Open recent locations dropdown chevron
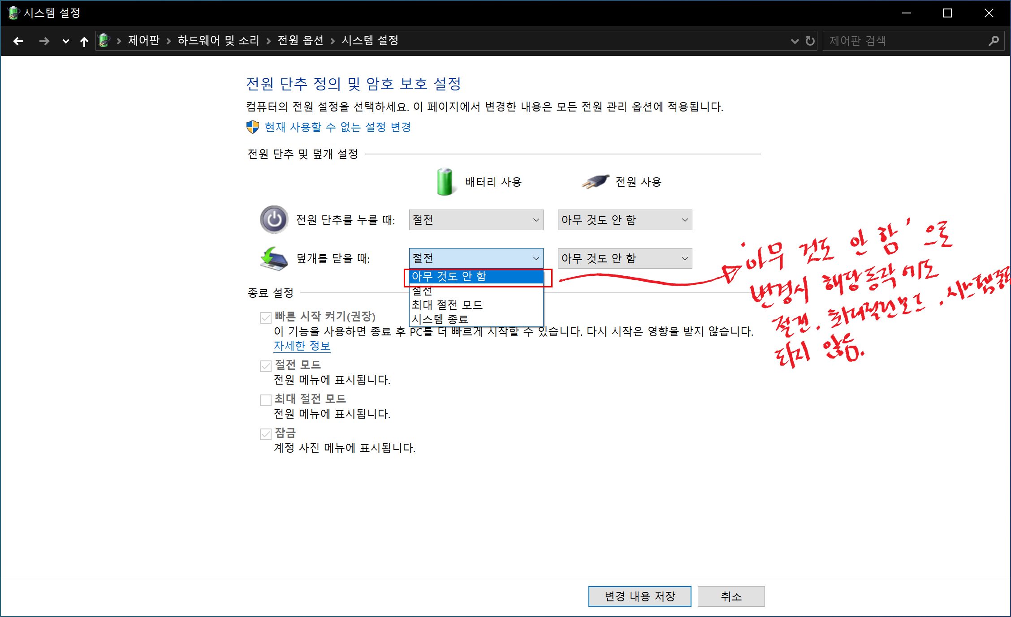 (66, 41)
